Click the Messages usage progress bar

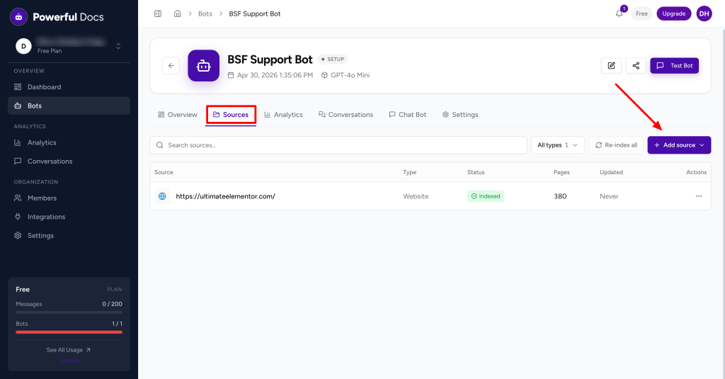coord(69,312)
